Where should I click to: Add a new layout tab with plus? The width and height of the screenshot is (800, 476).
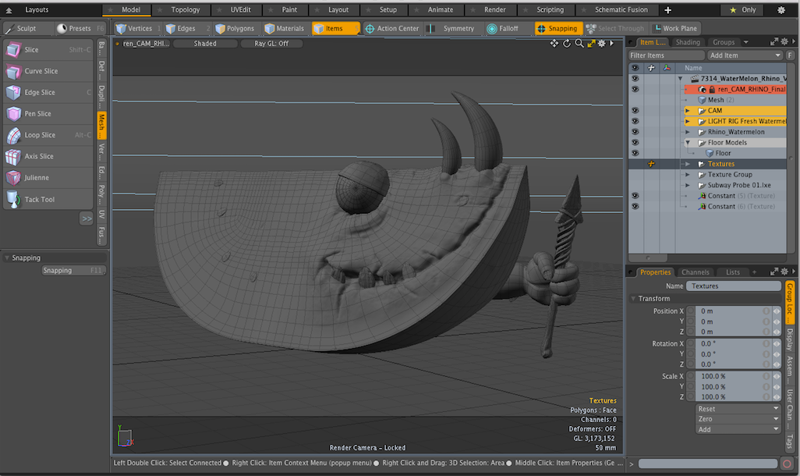[668, 9]
